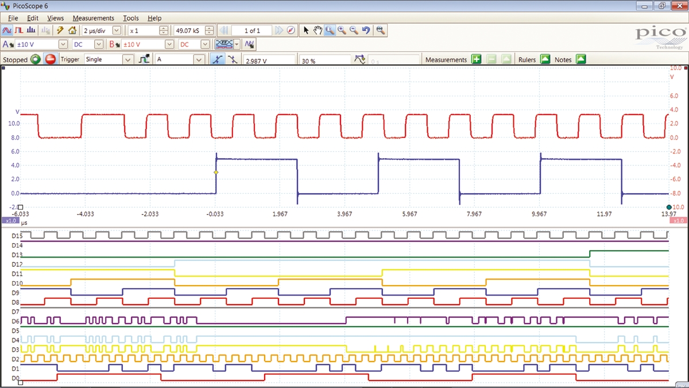This screenshot has height=388, width=689.
Task: Click the zoom to 100 percent icon
Action: pos(380,30)
